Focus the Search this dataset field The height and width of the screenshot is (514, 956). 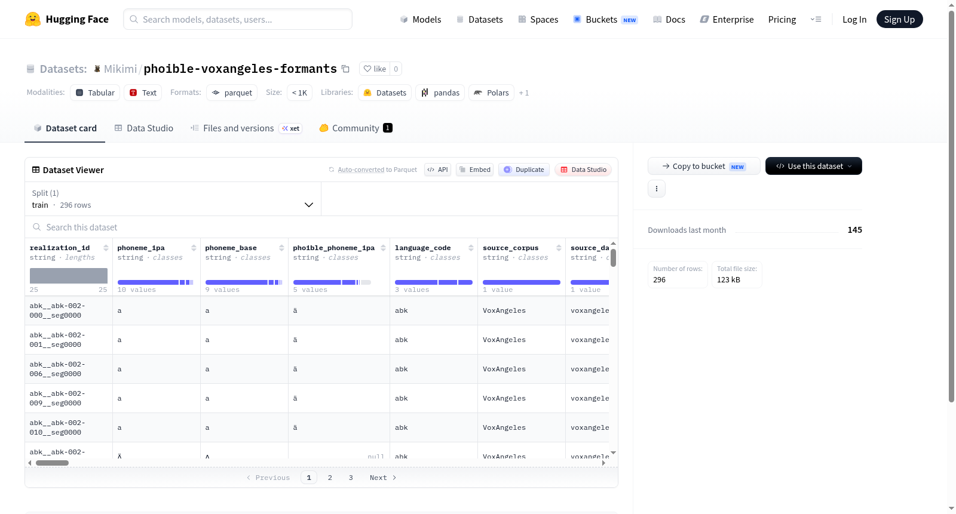pos(321,227)
